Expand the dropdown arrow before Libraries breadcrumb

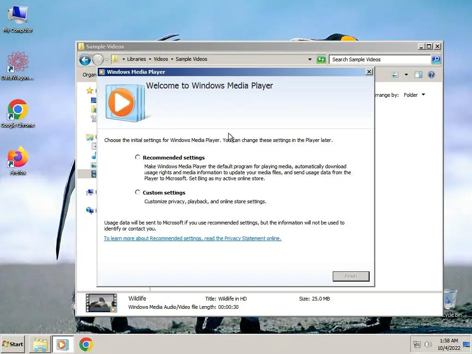(124, 59)
